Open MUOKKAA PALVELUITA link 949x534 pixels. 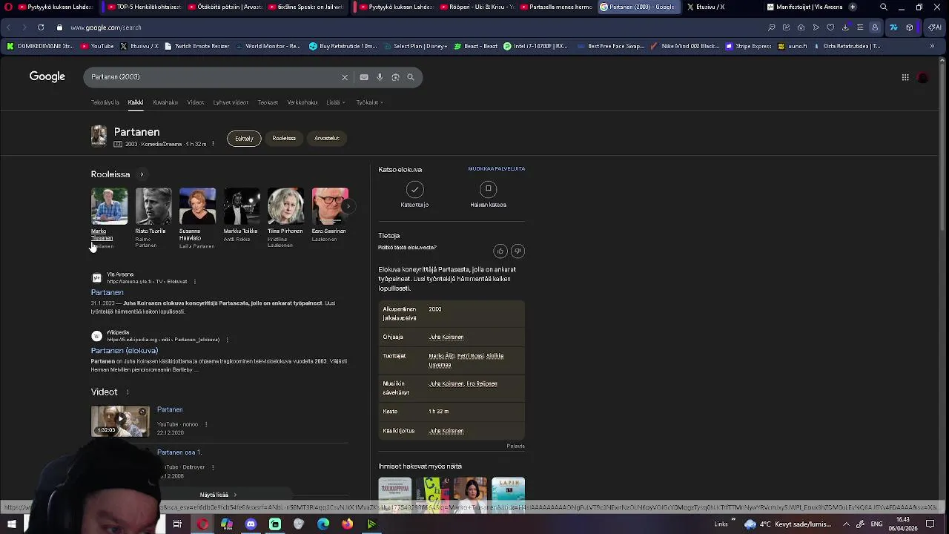[x=497, y=169]
